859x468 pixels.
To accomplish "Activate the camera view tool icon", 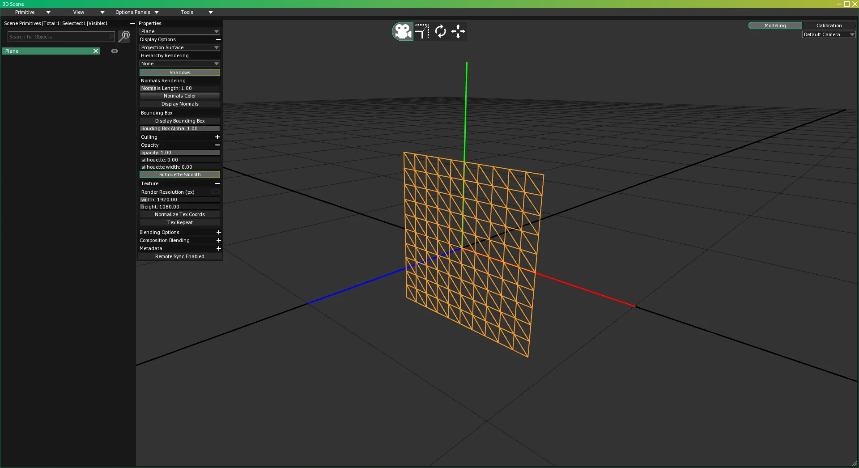I will [403, 31].
